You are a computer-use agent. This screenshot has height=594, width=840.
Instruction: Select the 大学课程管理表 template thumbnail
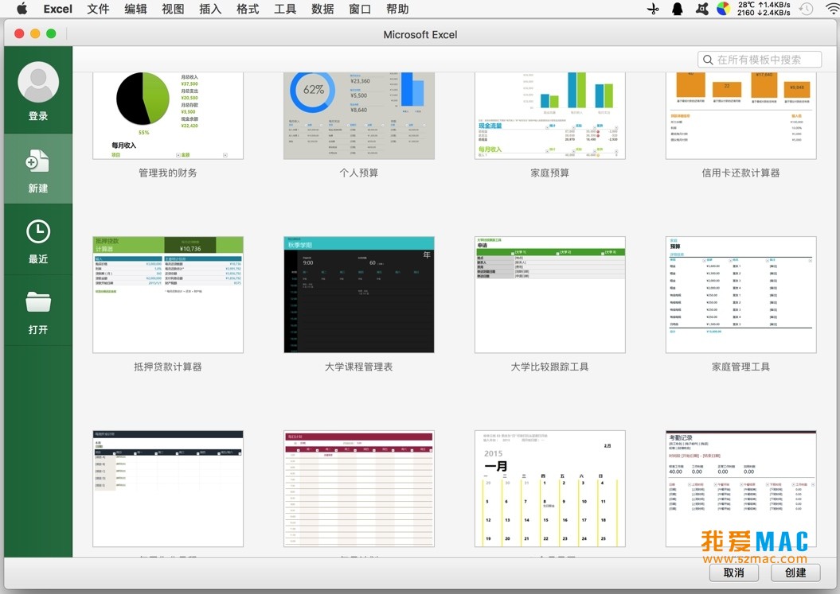359,295
